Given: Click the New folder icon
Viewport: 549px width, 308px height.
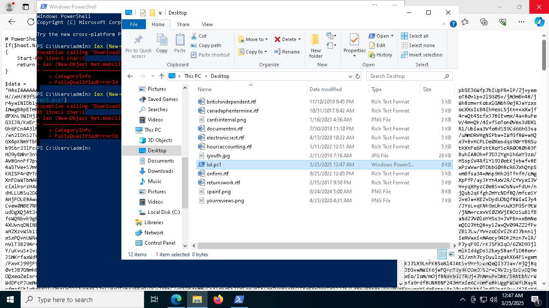Looking at the screenshot, I should [316, 40].
